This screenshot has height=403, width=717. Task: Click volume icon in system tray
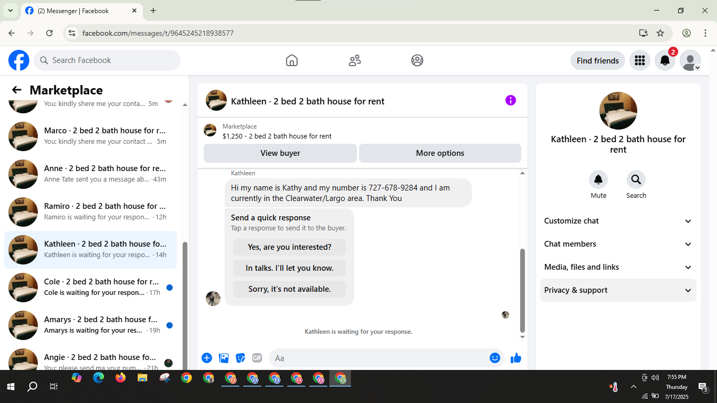point(655,377)
